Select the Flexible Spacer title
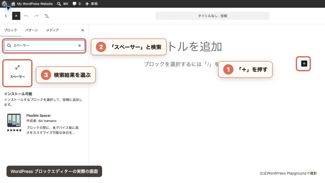 [x=38, y=115]
